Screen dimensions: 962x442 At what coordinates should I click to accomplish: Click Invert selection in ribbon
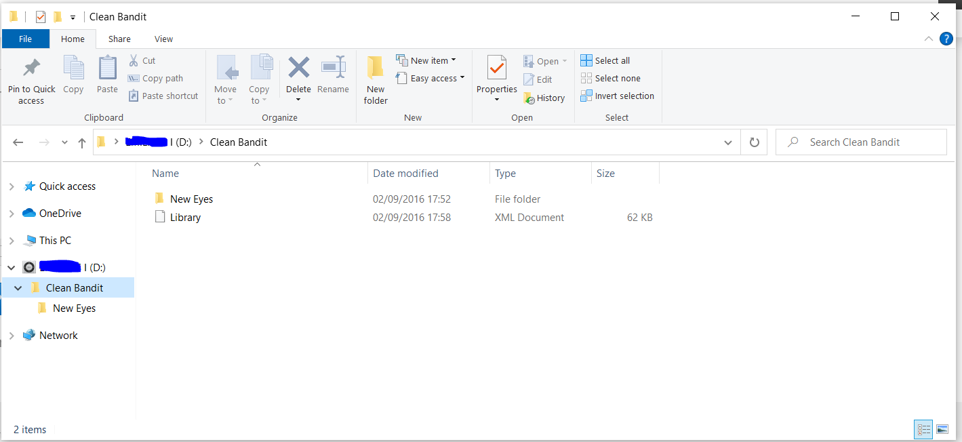(617, 96)
